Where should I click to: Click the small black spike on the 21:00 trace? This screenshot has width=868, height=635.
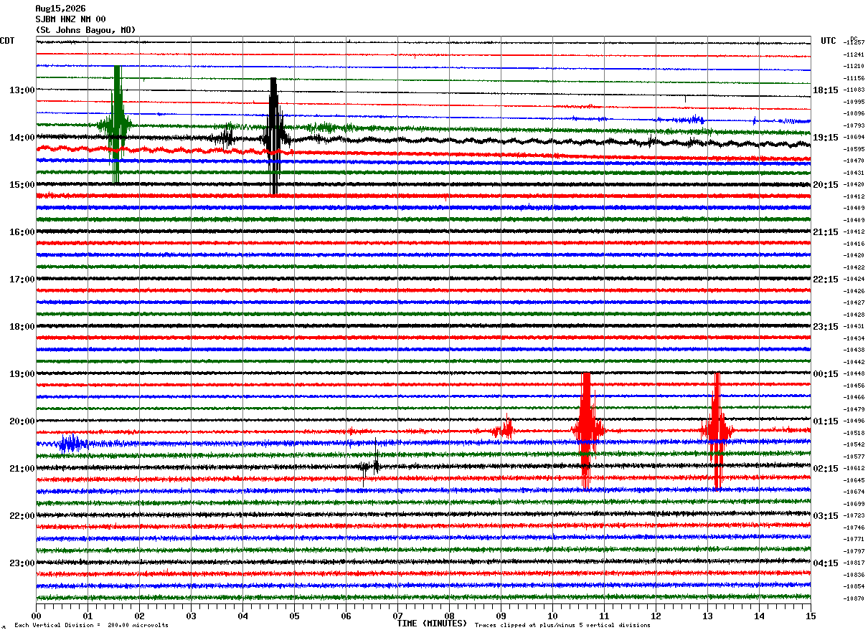click(x=371, y=467)
